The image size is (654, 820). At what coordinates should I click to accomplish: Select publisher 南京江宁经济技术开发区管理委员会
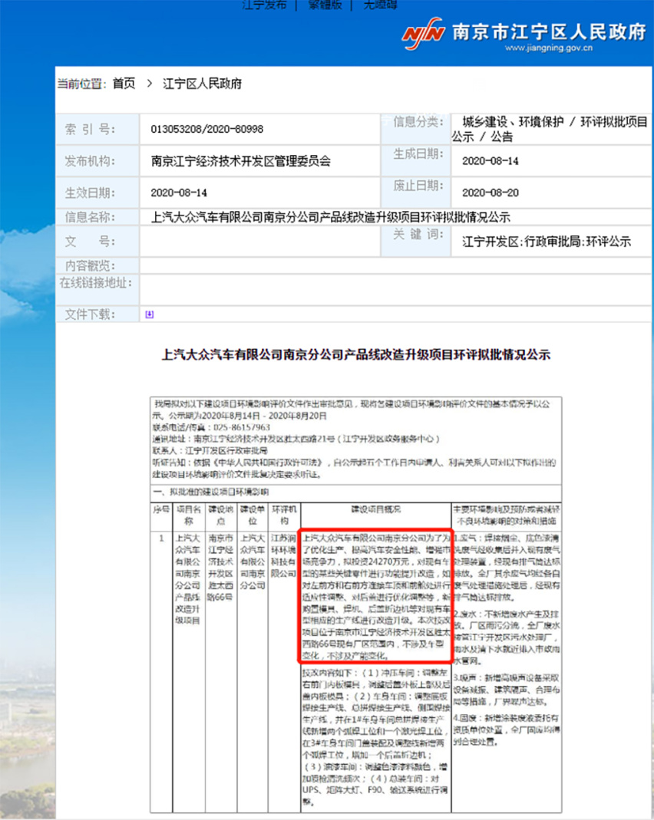[x=241, y=161]
